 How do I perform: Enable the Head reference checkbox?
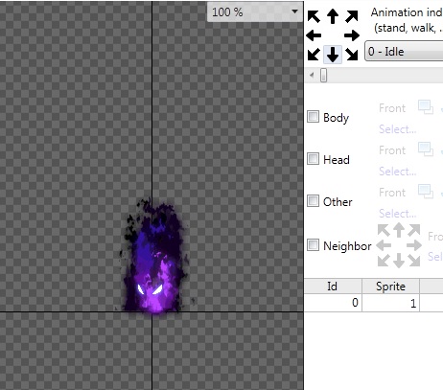[x=313, y=159]
